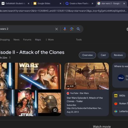The image size is (128, 128).
Task: Click the Where to watch heading
Action: [121, 66]
